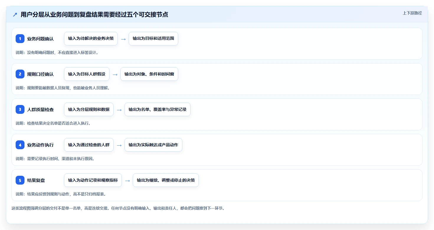Click the 输入为目标人群假设 box
Screen dimensions: 434x230
[87, 74]
